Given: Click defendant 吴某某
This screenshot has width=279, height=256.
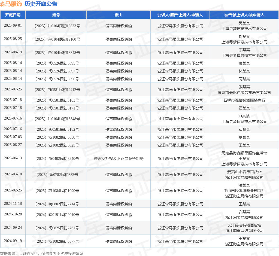Looking at the screenshot, I should pyautogui.click(x=244, y=23).
